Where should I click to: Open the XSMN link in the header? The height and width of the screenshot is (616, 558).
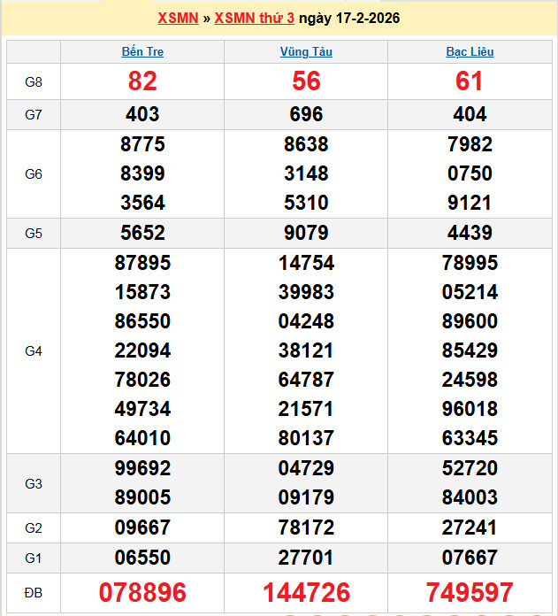coord(178,18)
